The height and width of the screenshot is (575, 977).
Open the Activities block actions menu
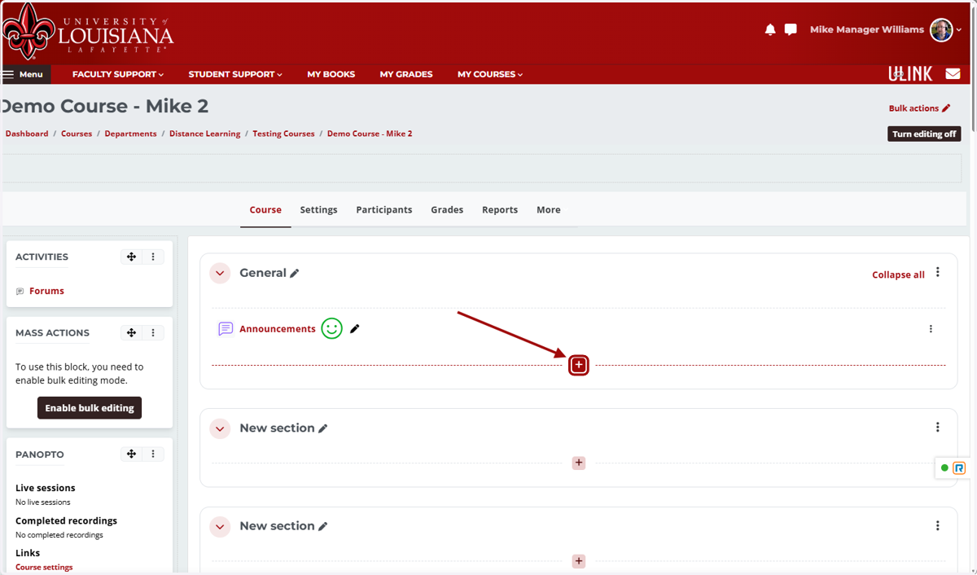pyautogui.click(x=153, y=257)
